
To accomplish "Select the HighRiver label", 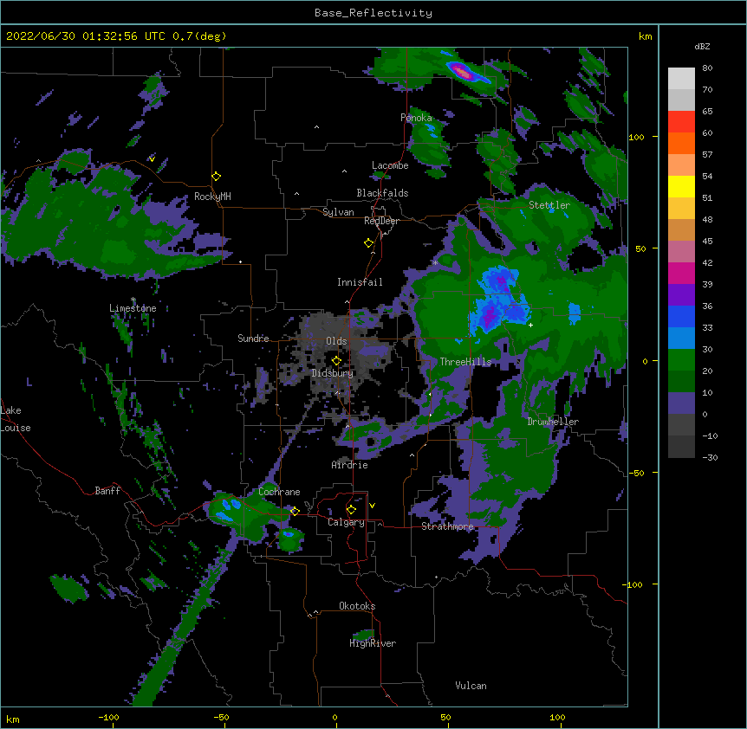I will pos(373,643).
